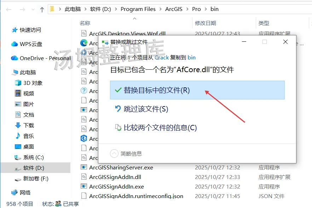Click the WPS云盘 cloud icon
312x208 pixels.
coord(15,44)
